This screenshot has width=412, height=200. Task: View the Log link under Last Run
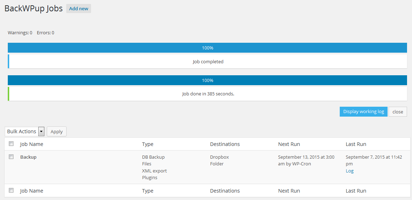(x=349, y=171)
